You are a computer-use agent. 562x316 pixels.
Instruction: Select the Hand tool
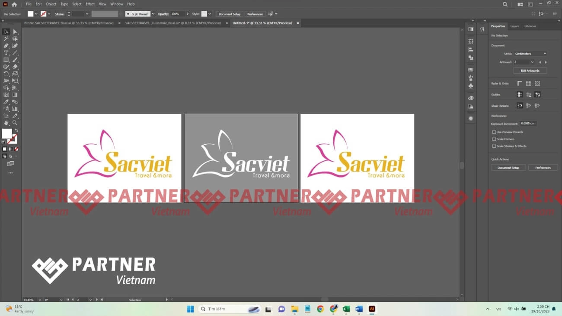(6, 123)
